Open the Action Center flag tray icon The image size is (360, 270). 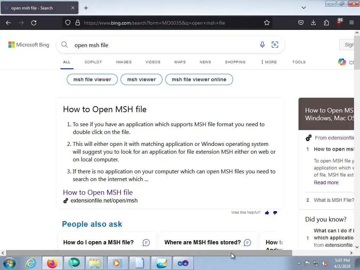coord(307,263)
